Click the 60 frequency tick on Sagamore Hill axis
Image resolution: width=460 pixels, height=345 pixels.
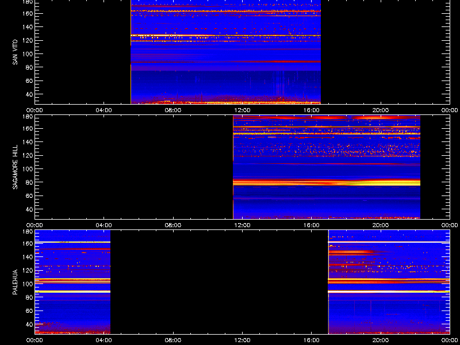[x=29, y=196]
